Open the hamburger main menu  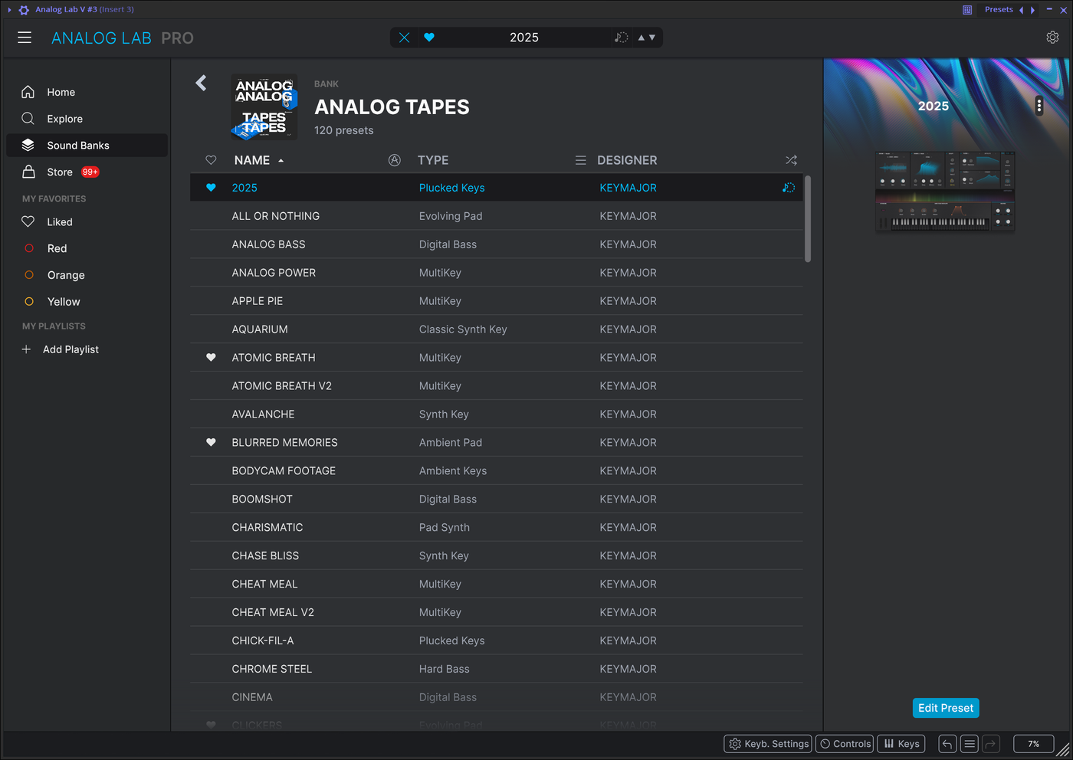coord(25,38)
